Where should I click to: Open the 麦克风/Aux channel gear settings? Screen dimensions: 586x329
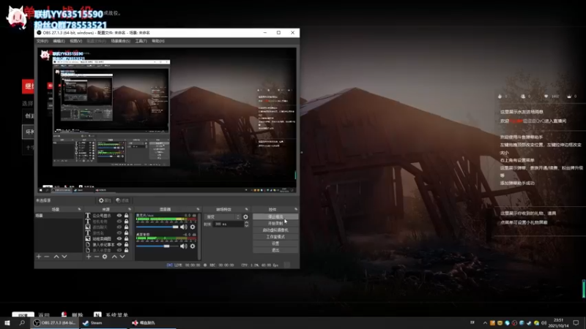point(193,227)
